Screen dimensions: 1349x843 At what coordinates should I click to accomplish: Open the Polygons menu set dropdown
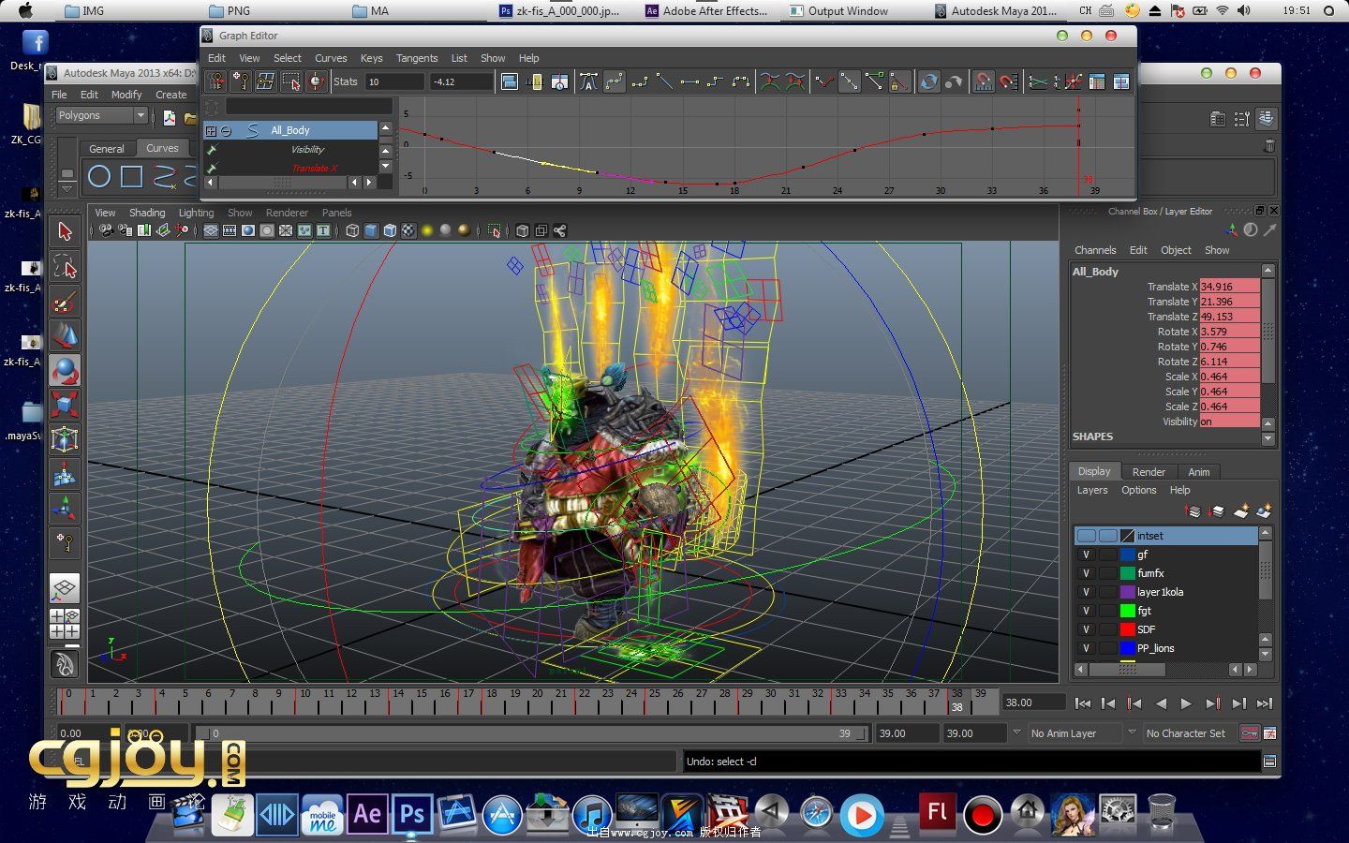click(101, 115)
